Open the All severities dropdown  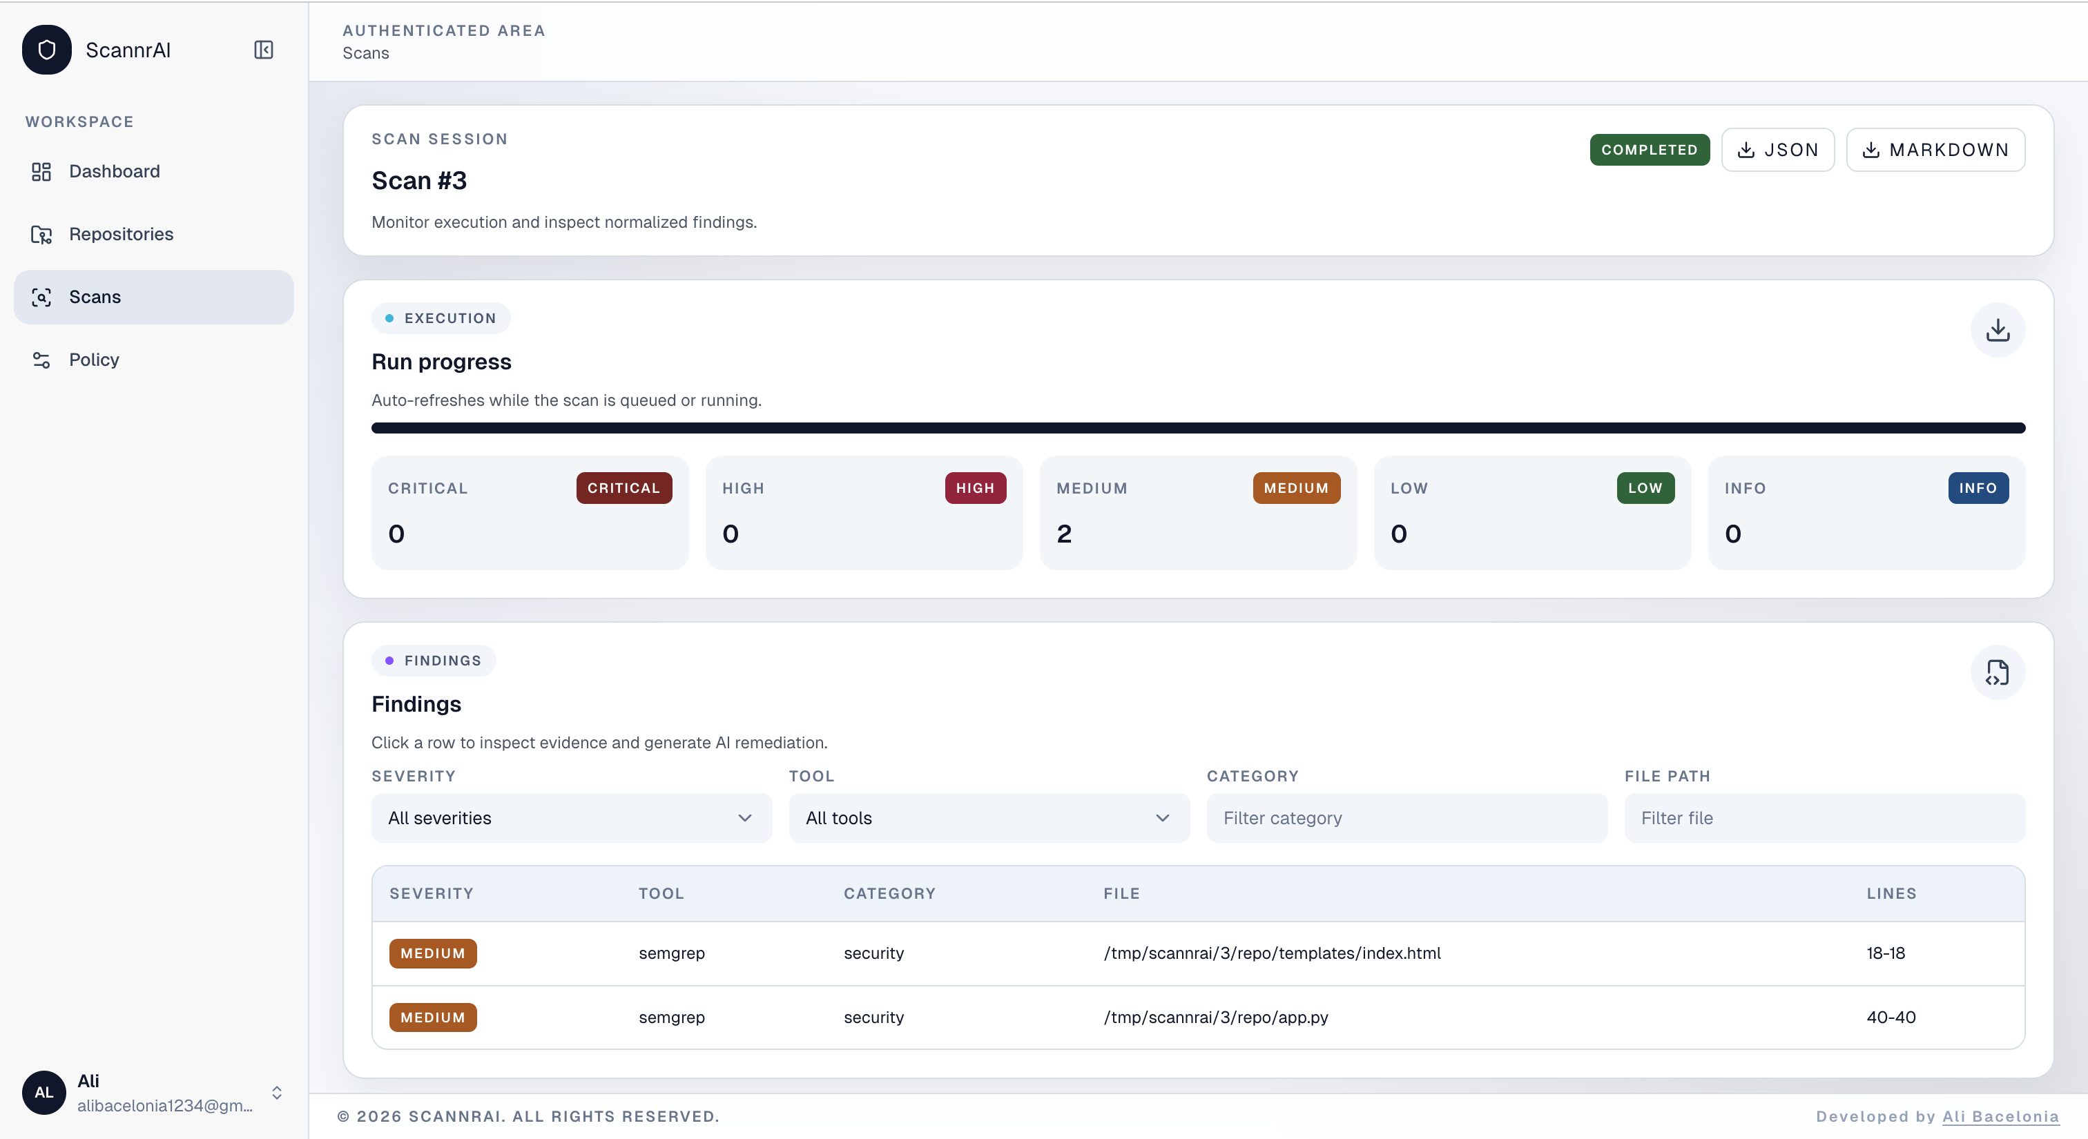pos(570,818)
